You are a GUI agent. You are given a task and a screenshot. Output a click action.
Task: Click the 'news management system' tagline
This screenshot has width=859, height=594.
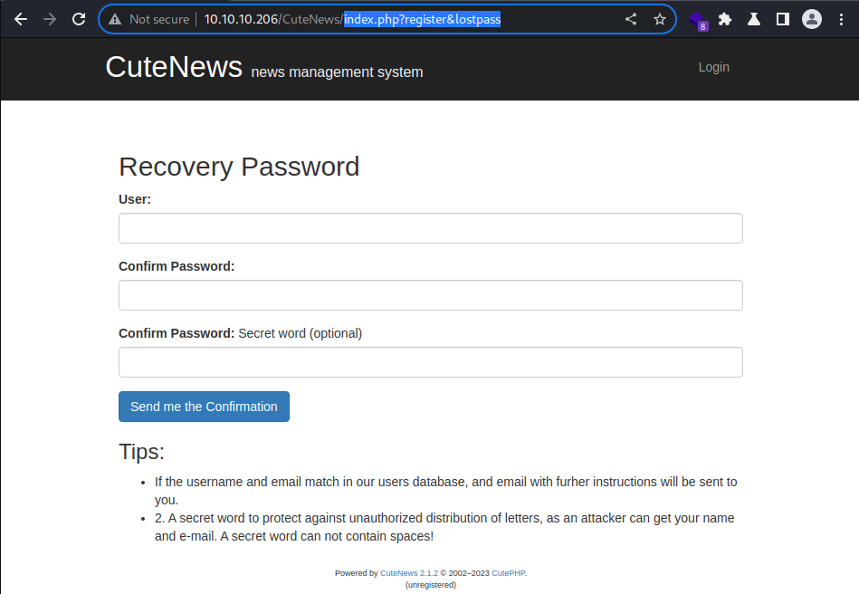(x=337, y=72)
